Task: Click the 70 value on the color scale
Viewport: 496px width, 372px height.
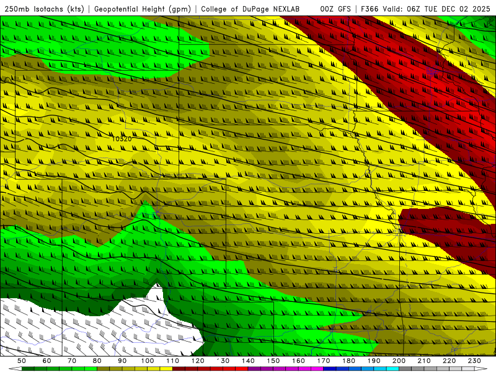Action: click(72, 361)
